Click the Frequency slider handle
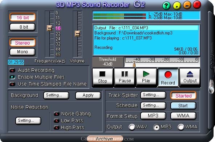This screenshot has width=215, height=142. tap(49, 28)
